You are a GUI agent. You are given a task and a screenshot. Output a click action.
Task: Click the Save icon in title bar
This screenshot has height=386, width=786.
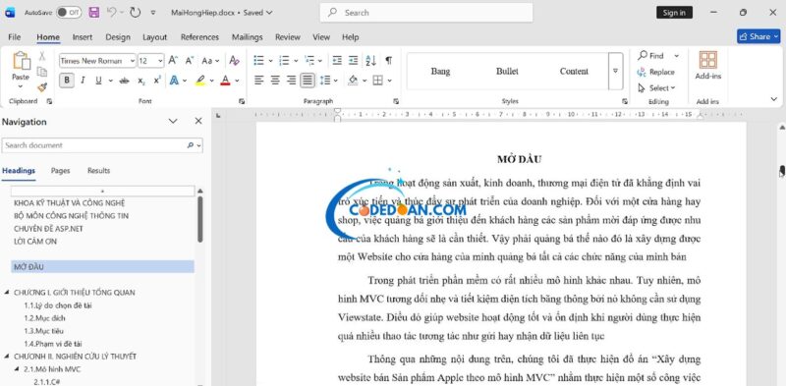[x=93, y=13]
